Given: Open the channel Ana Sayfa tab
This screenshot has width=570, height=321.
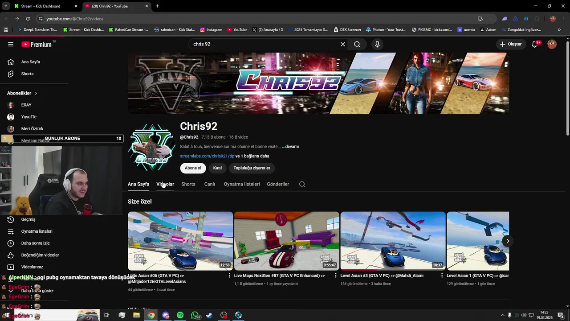Looking at the screenshot, I should pyautogui.click(x=138, y=184).
